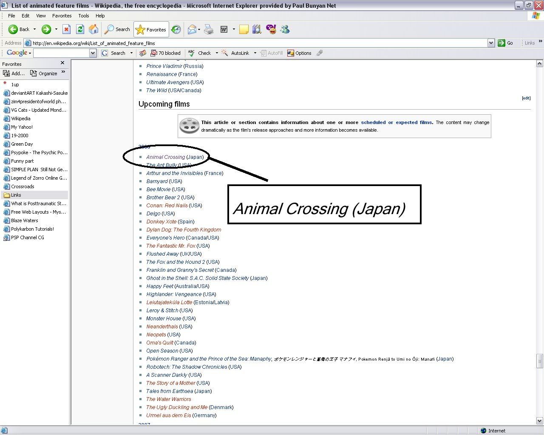The width and height of the screenshot is (544, 435).
Task: Open the History button in toolbar
Action: pyautogui.click(x=176, y=29)
